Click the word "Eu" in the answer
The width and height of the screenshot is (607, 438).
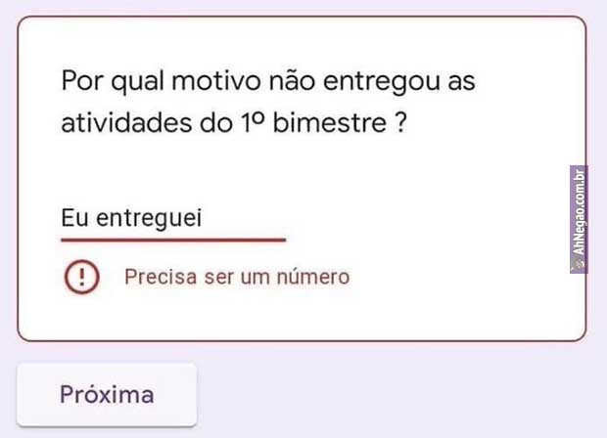tap(73, 220)
